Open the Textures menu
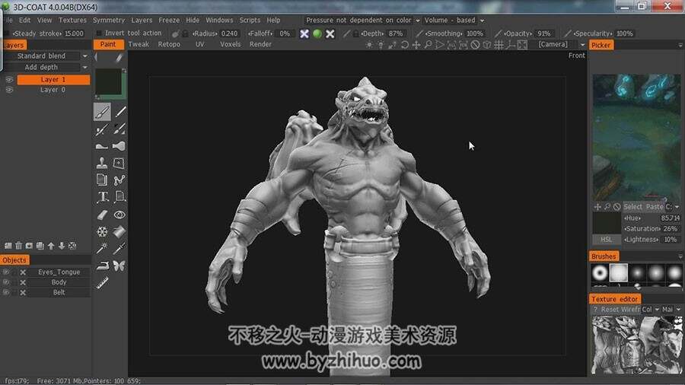The width and height of the screenshot is (685, 385). [x=72, y=20]
